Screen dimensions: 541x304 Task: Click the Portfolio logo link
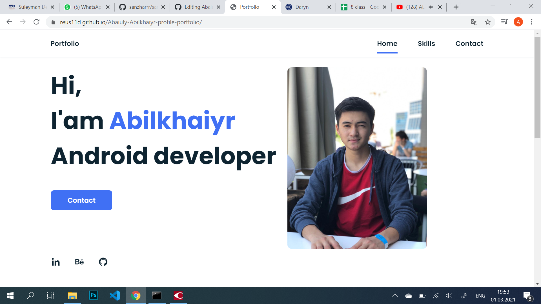[65, 44]
